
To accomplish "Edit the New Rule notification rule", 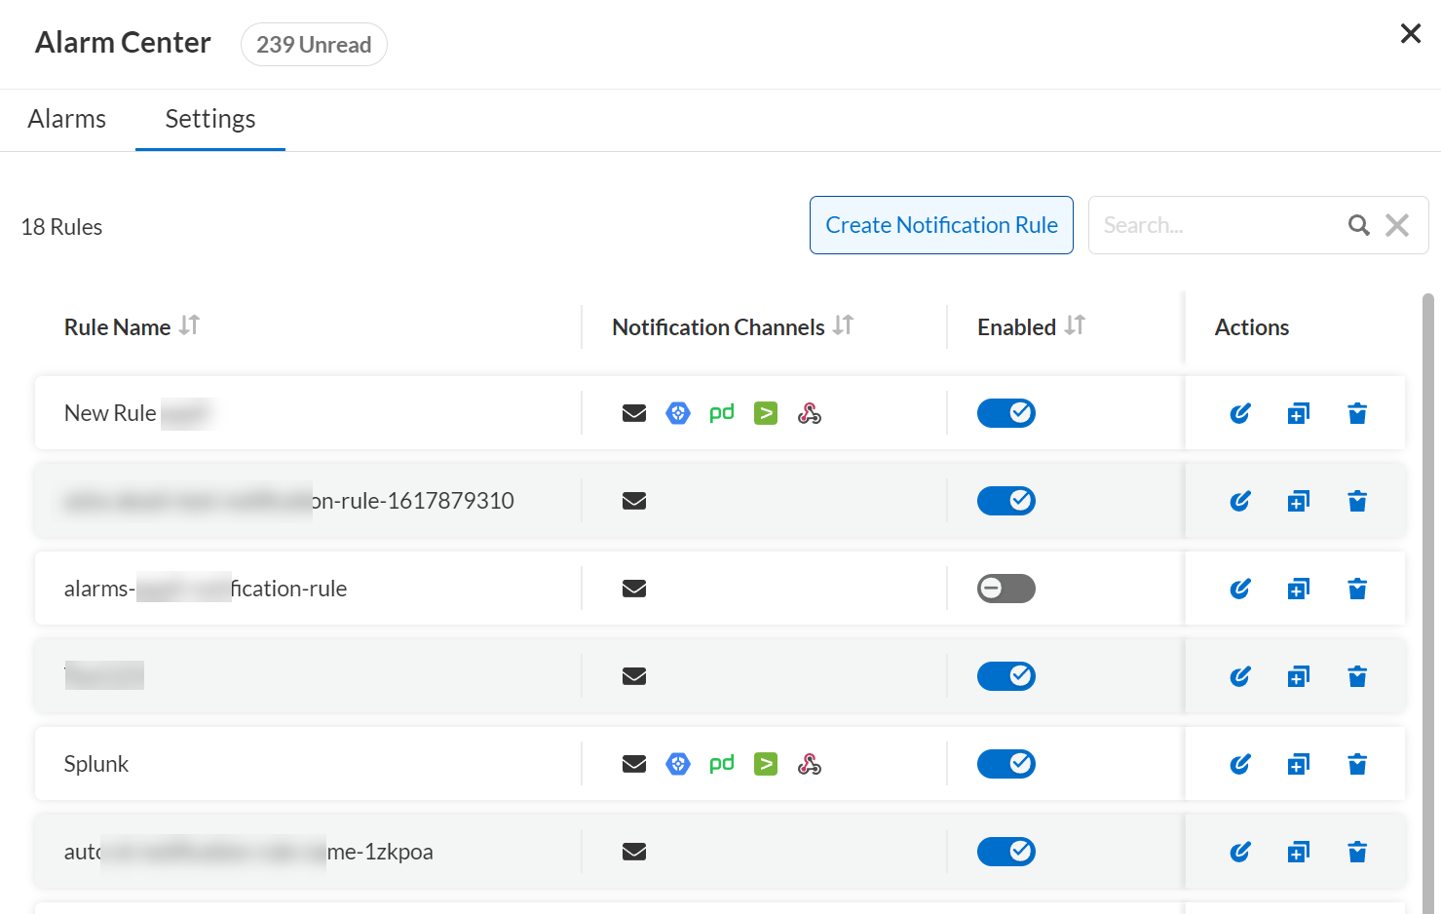I will tap(1240, 413).
